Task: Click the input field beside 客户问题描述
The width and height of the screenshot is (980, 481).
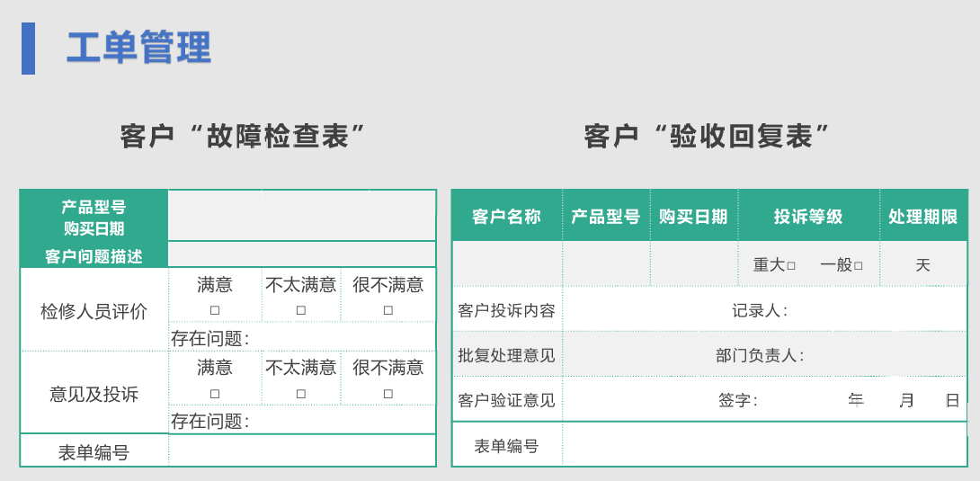Action: pos(302,254)
